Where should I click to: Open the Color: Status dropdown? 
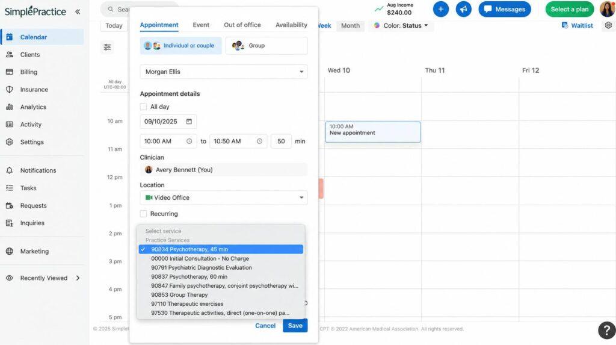point(401,25)
